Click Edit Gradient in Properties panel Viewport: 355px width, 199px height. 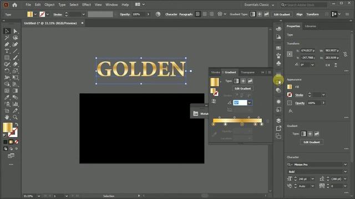312,142
